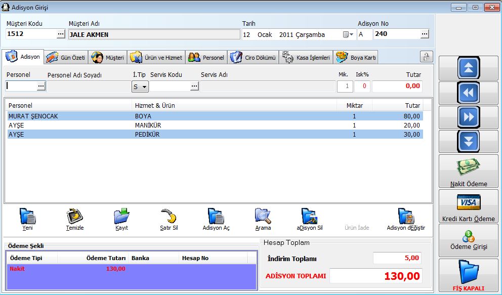502x295 pixels.
Task: Click the Satır Sil icon
Action: coord(169,216)
